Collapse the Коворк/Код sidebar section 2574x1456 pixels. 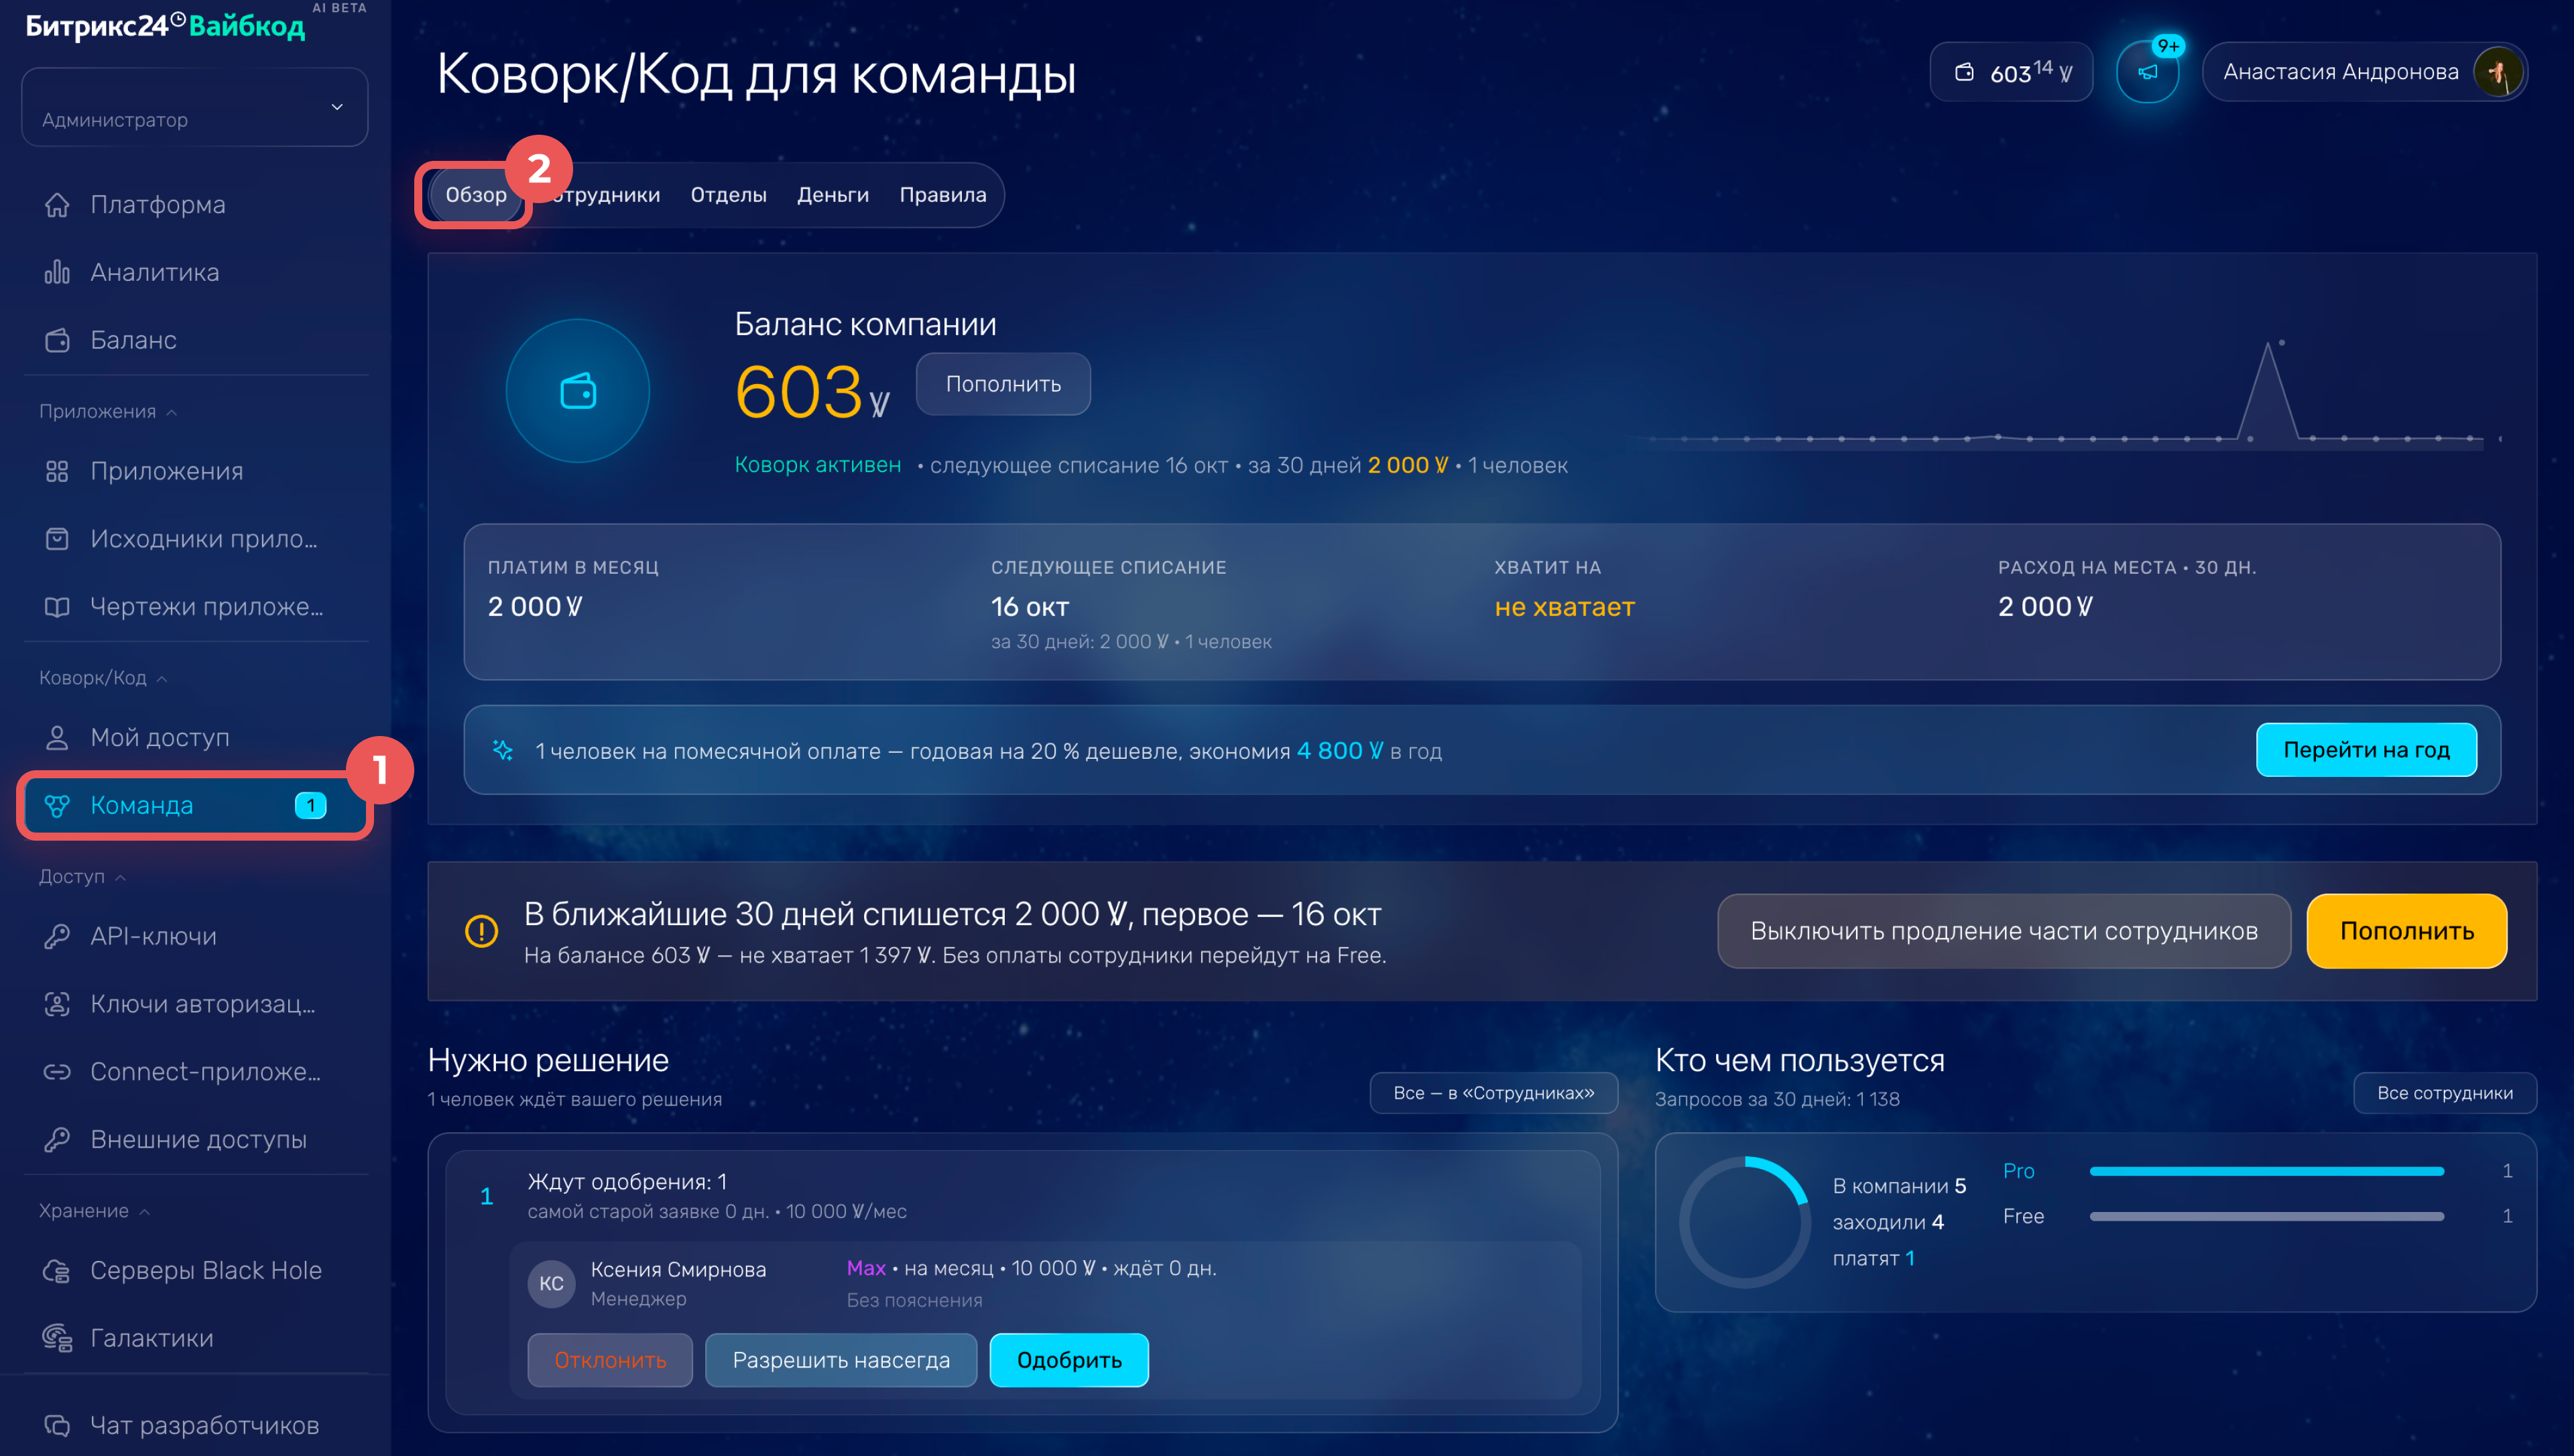pos(103,678)
